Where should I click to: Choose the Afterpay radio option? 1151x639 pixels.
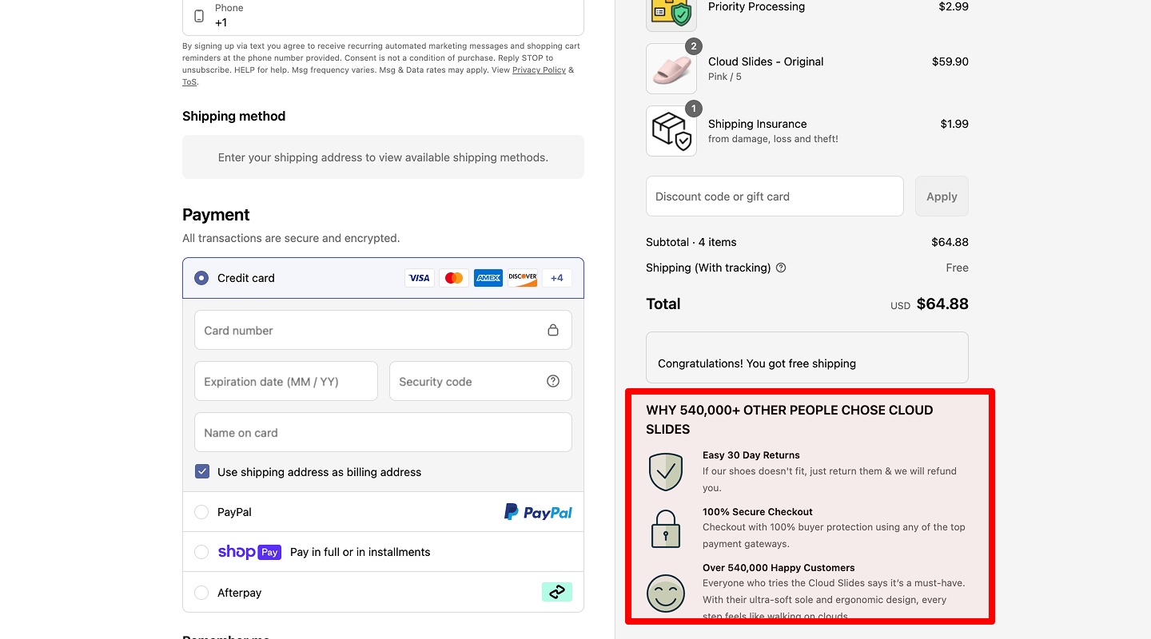pyautogui.click(x=201, y=593)
